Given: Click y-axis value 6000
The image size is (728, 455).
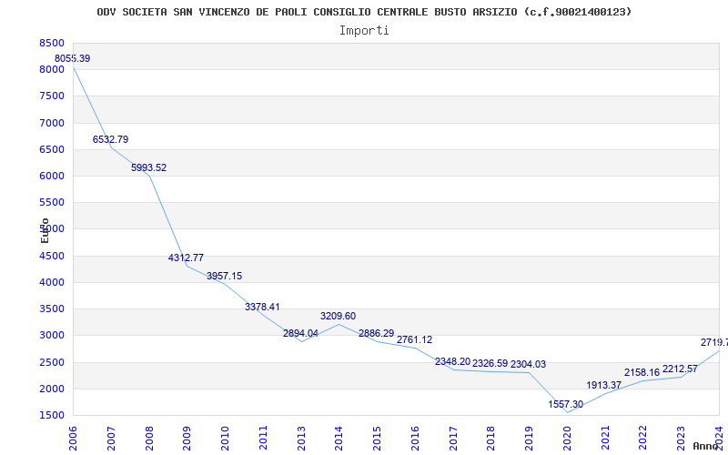Looking at the screenshot, I should 52,176.
